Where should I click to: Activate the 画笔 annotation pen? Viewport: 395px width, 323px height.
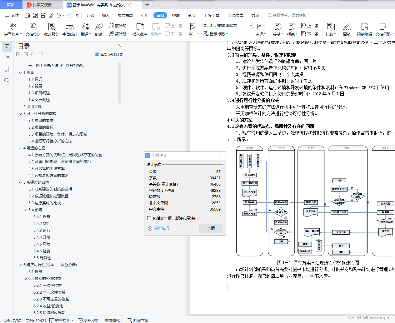(347, 30)
